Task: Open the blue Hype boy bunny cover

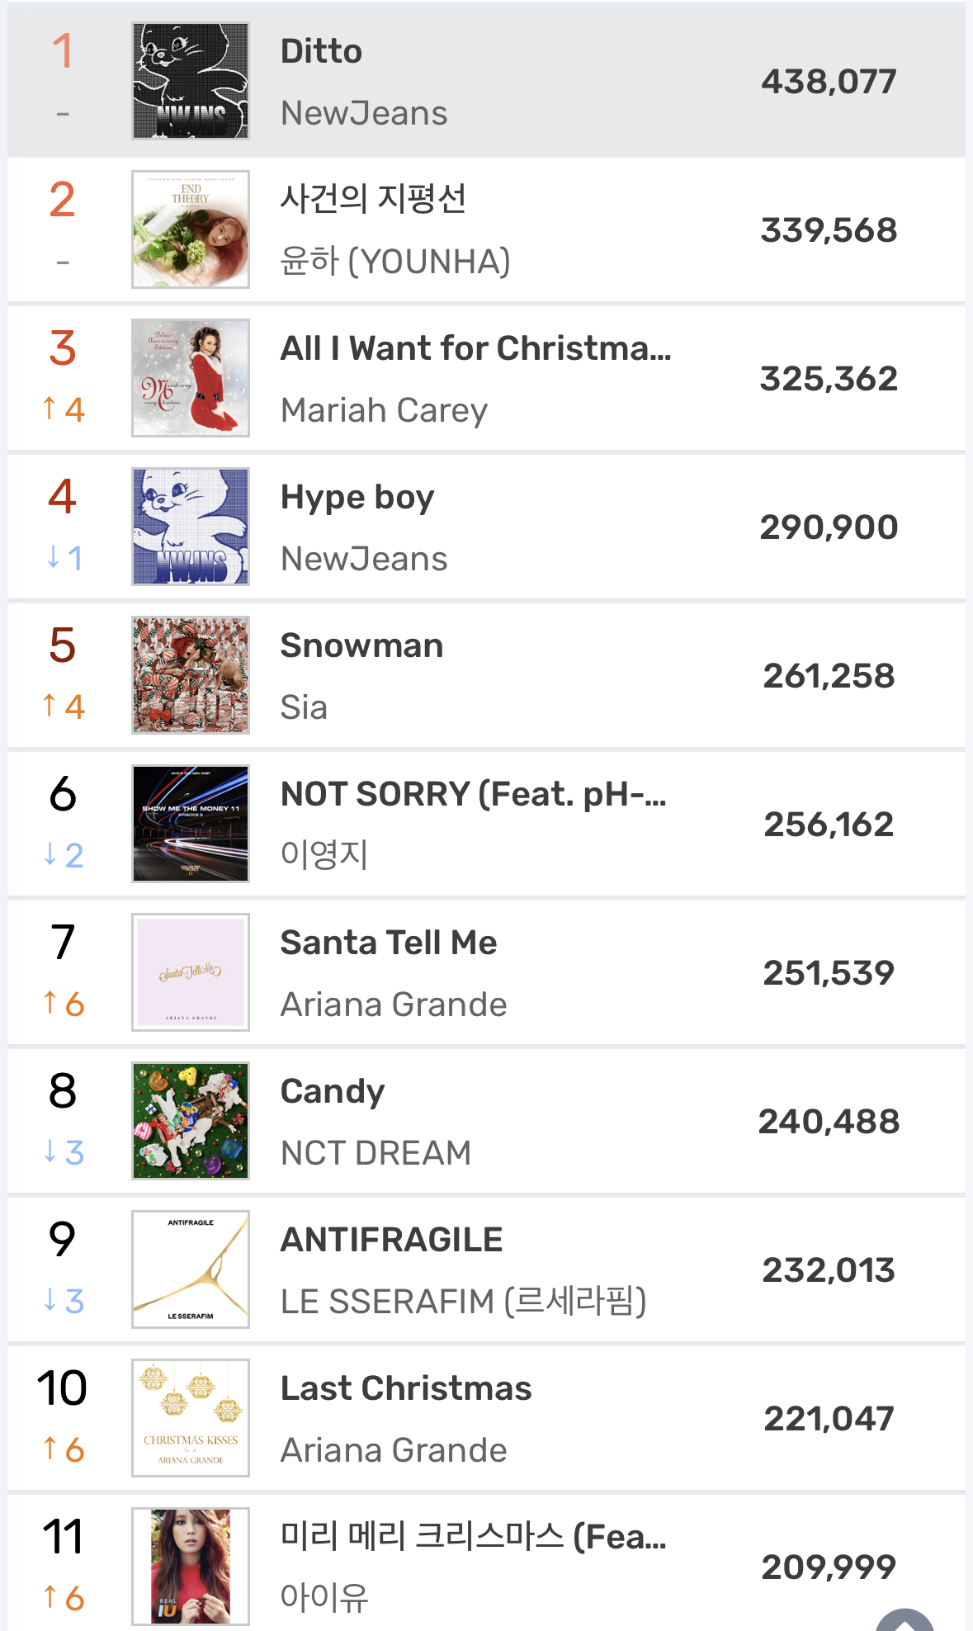Action: 191,527
